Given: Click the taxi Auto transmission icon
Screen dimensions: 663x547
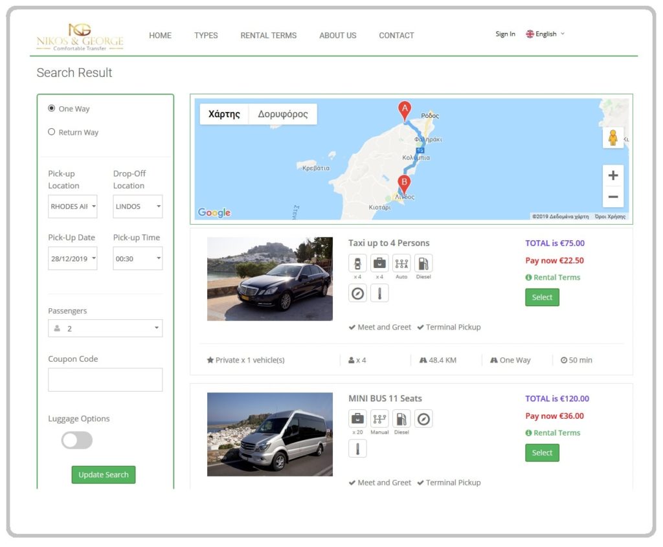Looking at the screenshot, I should tap(401, 263).
